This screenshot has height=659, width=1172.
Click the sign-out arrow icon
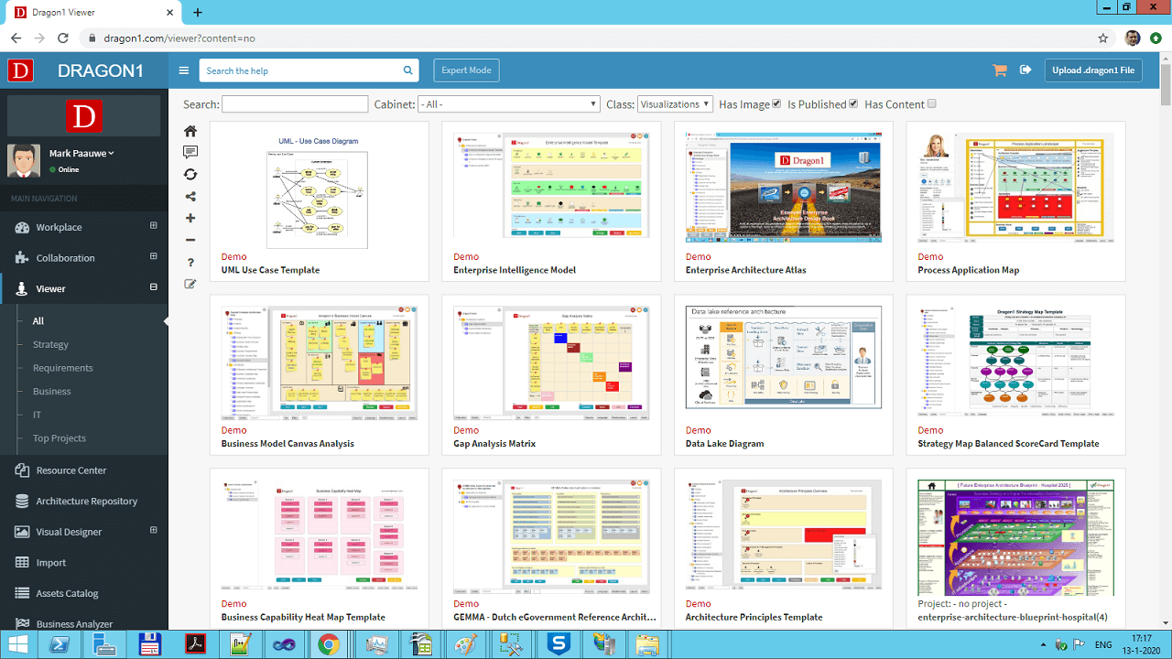click(x=1025, y=70)
